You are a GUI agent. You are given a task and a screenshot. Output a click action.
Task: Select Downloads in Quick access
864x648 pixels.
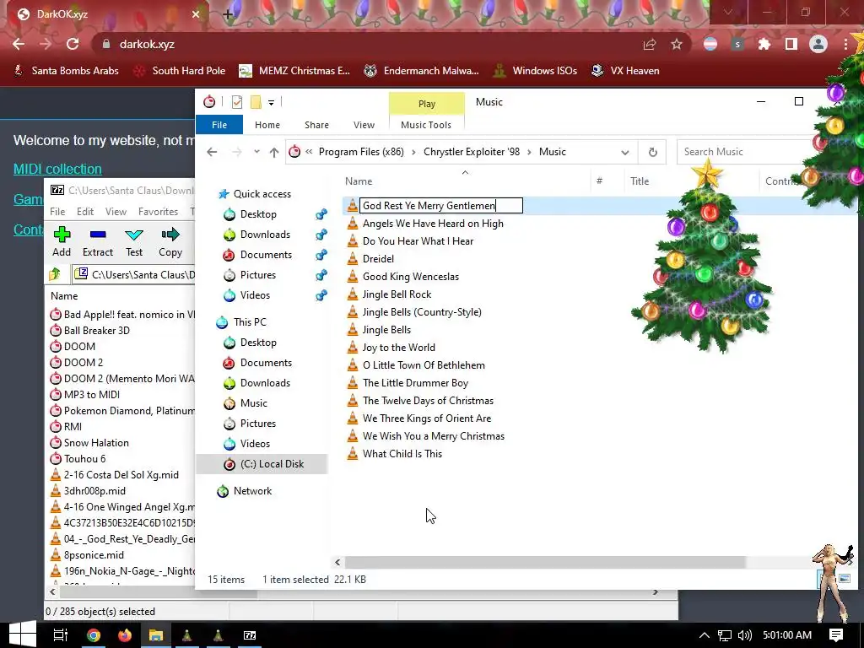point(265,235)
